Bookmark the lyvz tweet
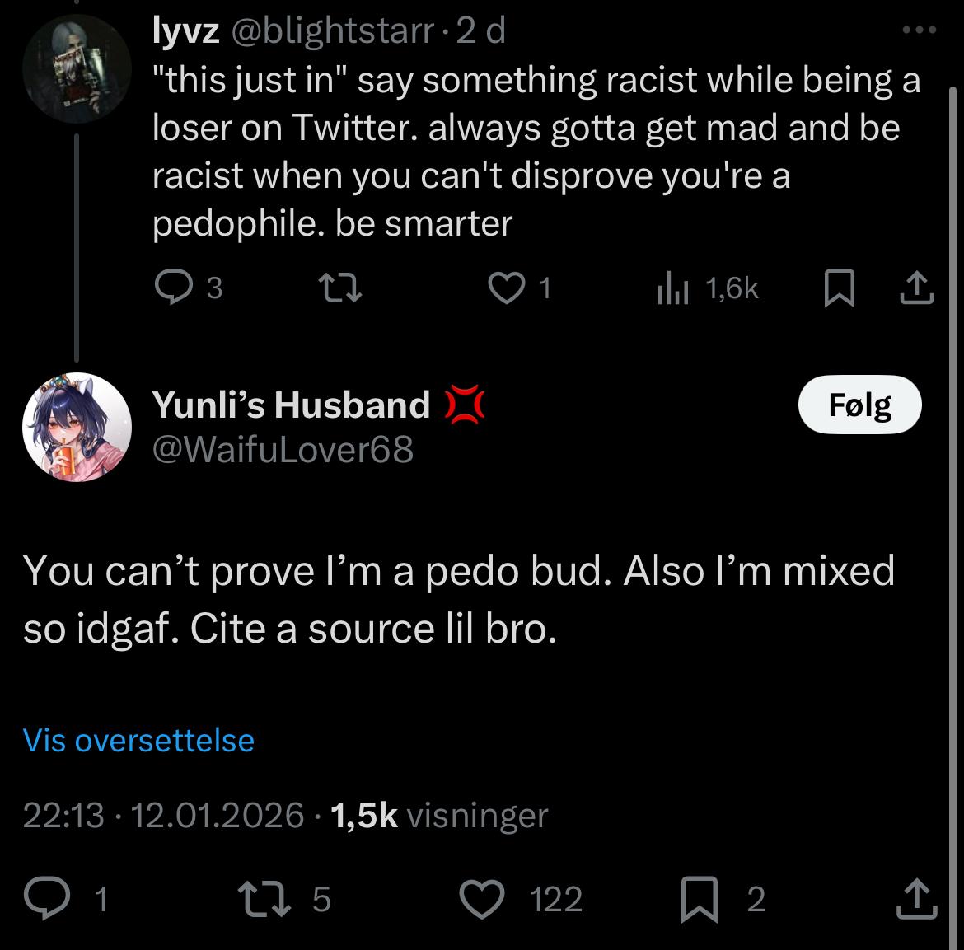The width and height of the screenshot is (964, 950). 838,288
